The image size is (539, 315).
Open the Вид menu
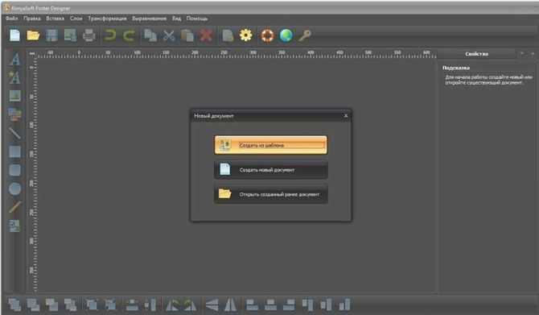pos(176,19)
